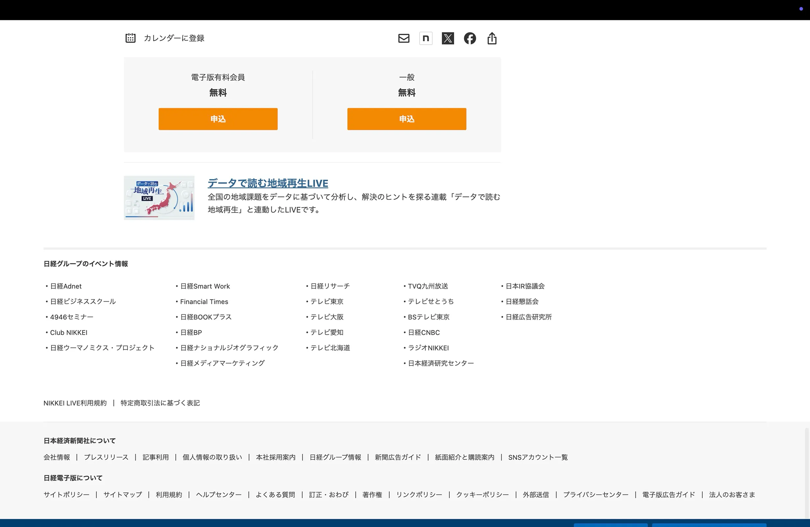The image size is (810, 527).
Task: Open 日経ナショナルジオグラフィック link
Action: pyautogui.click(x=229, y=348)
